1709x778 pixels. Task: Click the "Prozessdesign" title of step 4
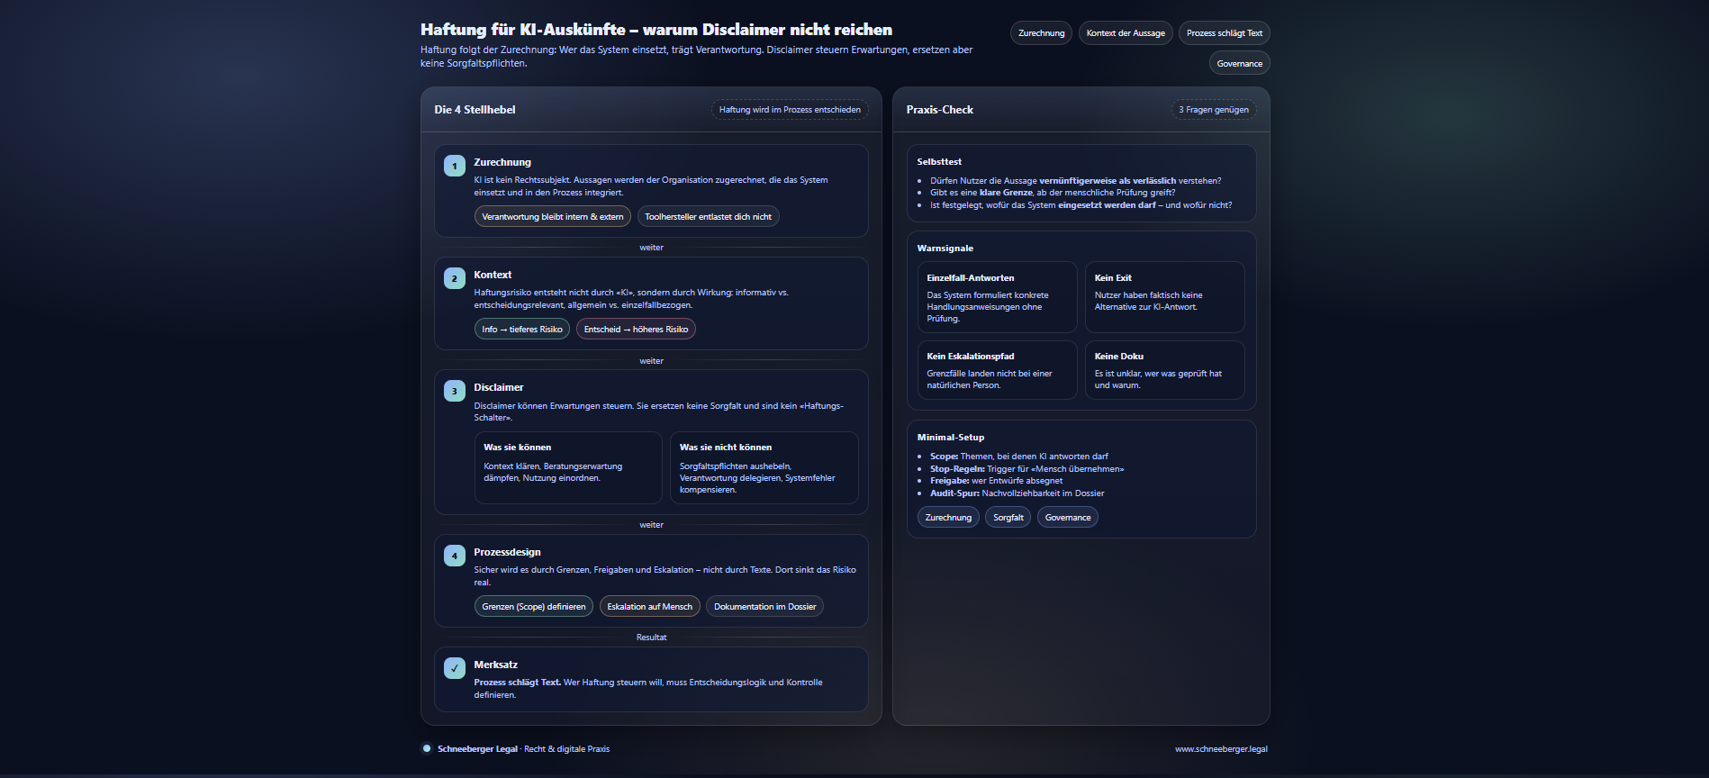(x=507, y=552)
